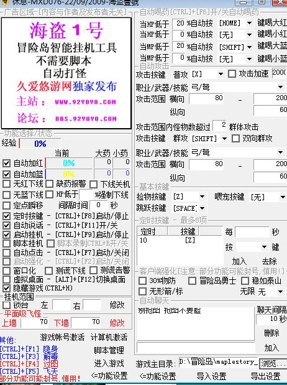The width and height of the screenshot is (287, 385).
Task: Click 进入游戏 to enter game
Action: (109, 363)
